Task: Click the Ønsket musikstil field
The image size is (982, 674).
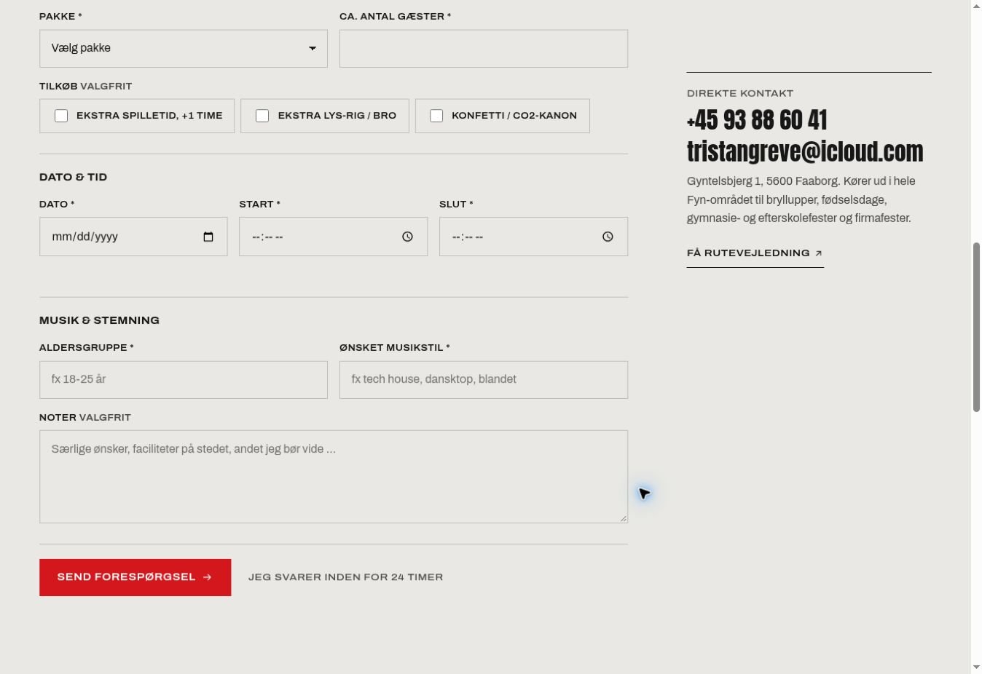Action: click(484, 380)
